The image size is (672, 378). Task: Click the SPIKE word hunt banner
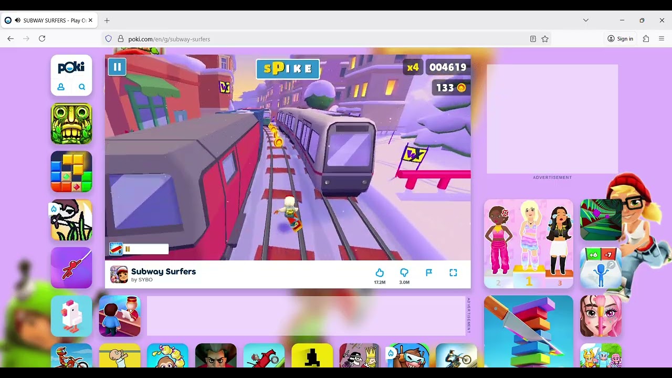point(288,69)
